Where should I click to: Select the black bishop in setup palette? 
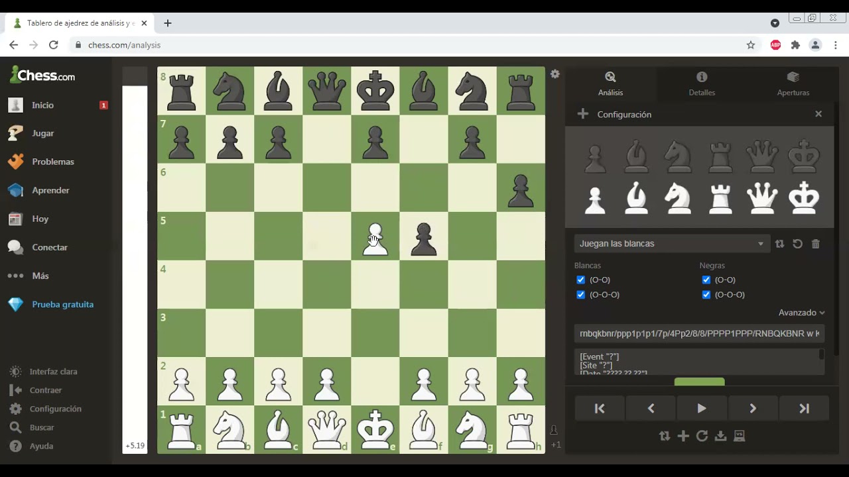pos(637,156)
